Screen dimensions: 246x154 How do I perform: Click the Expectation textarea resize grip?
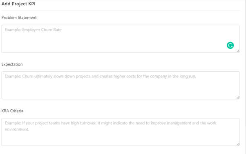click(x=238, y=97)
